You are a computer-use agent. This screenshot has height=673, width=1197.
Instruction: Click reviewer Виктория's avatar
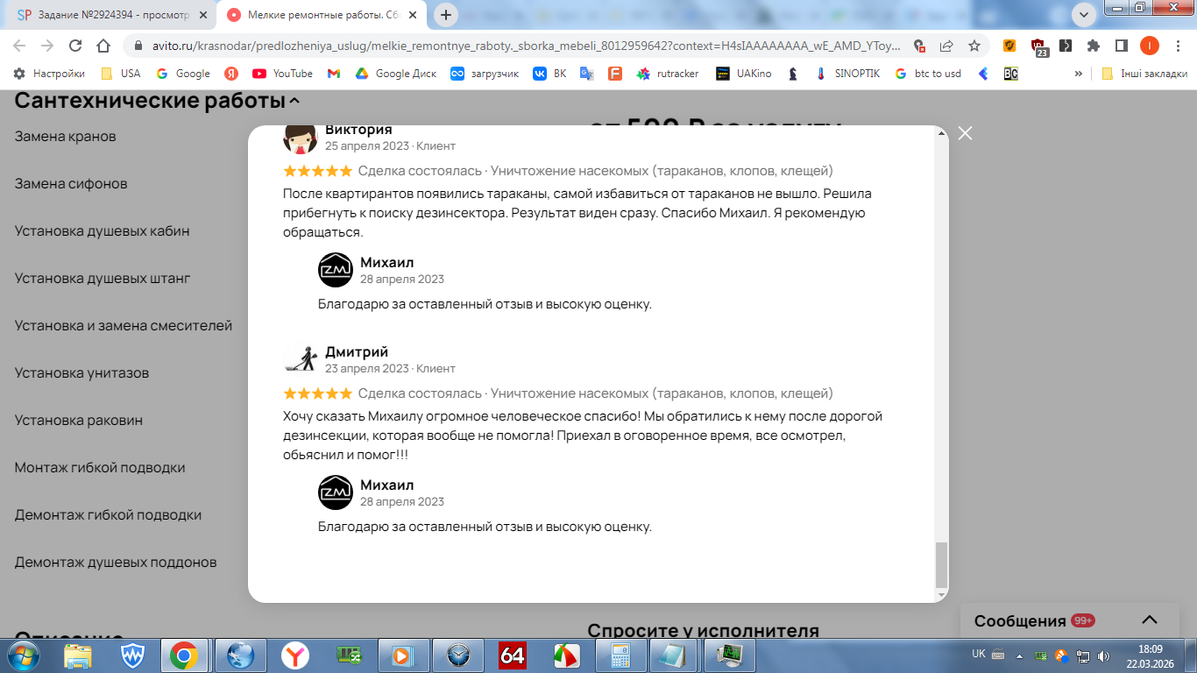pyautogui.click(x=300, y=138)
